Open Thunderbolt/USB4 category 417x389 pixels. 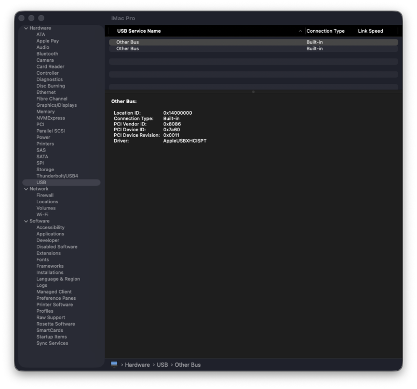coord(57,176)
